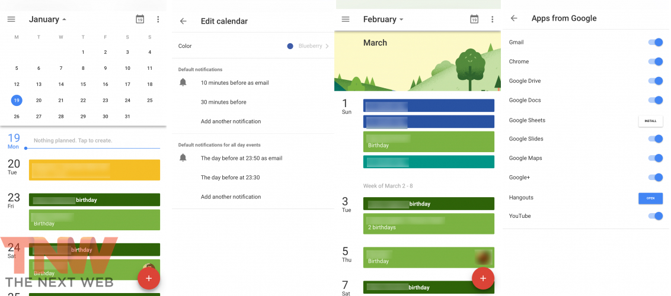Install Google Sheets

pyautogui.click(x=650, y=121)
